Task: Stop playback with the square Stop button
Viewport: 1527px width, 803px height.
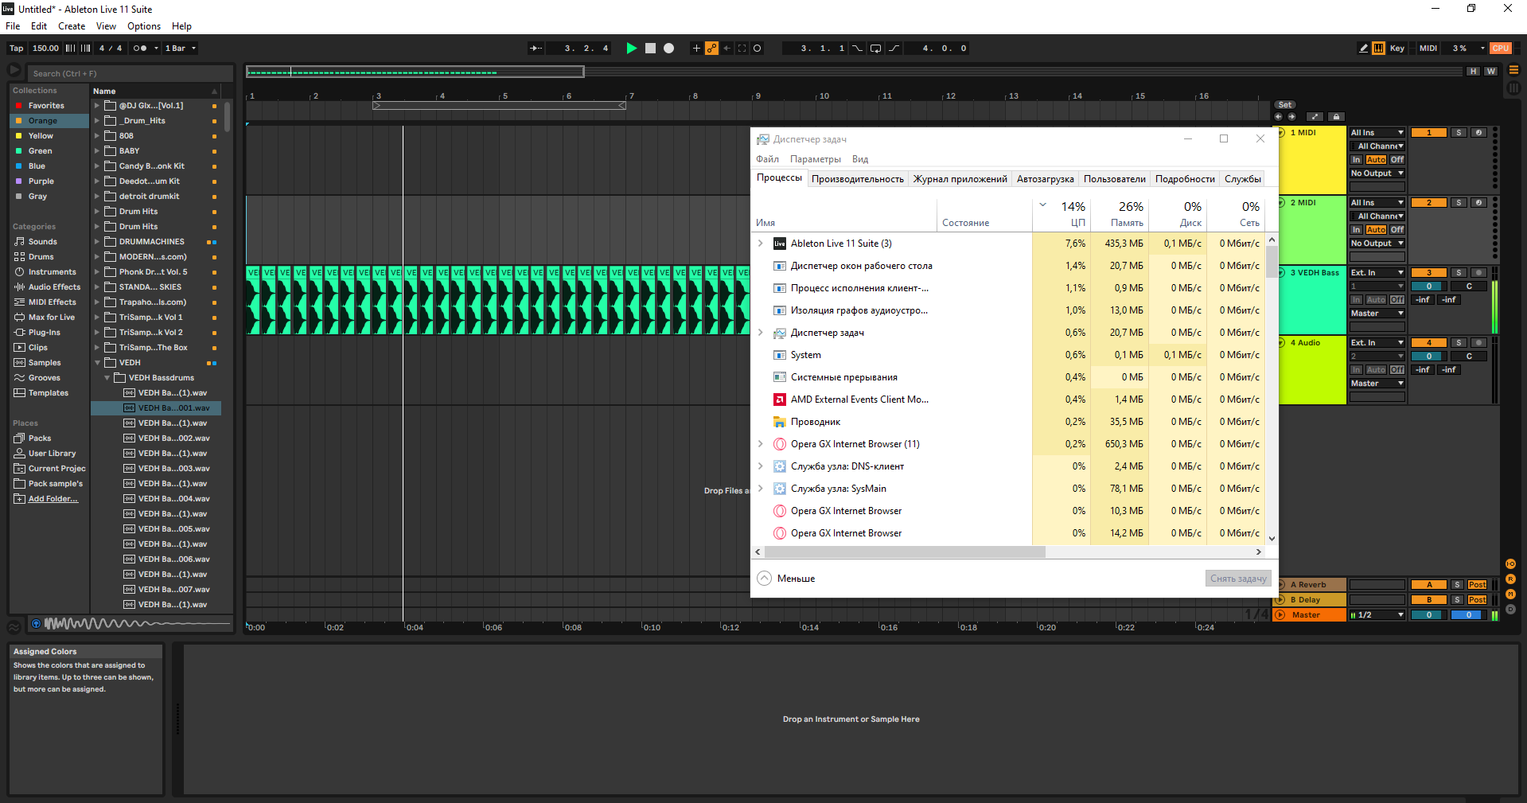Action: [x=650, y=49]
